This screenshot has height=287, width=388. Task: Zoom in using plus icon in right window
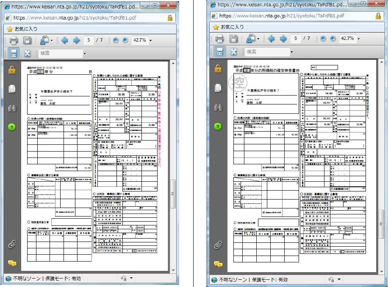[x=333, y=39]
